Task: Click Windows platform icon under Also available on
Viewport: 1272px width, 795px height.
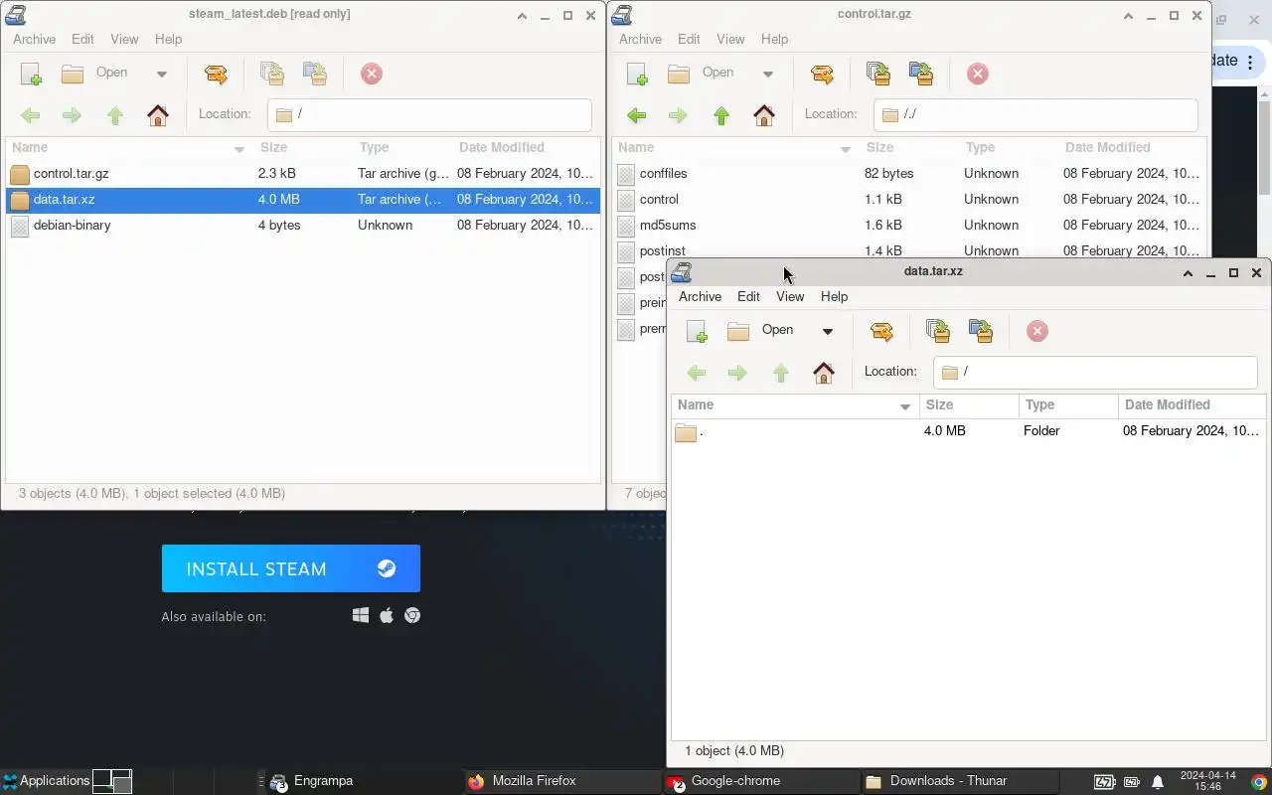Action: (x=361, y=616)
